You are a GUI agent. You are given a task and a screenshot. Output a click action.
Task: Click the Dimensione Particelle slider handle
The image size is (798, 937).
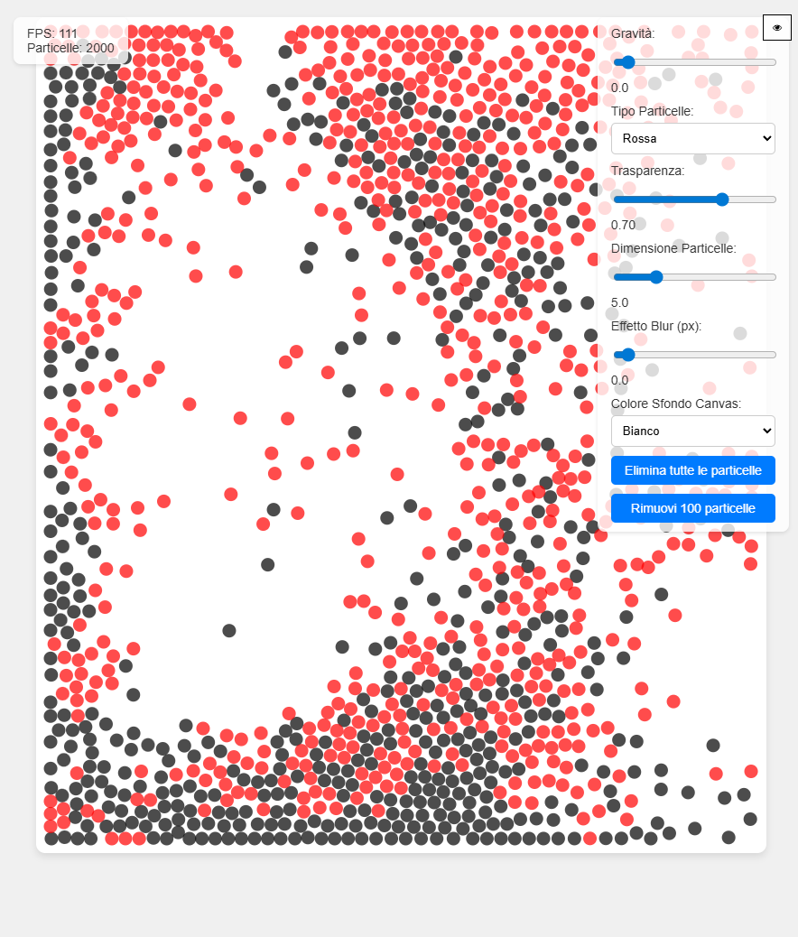[x=656, y=277]
